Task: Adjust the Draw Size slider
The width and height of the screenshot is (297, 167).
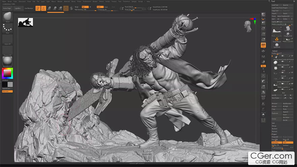Action: point(135,9)
